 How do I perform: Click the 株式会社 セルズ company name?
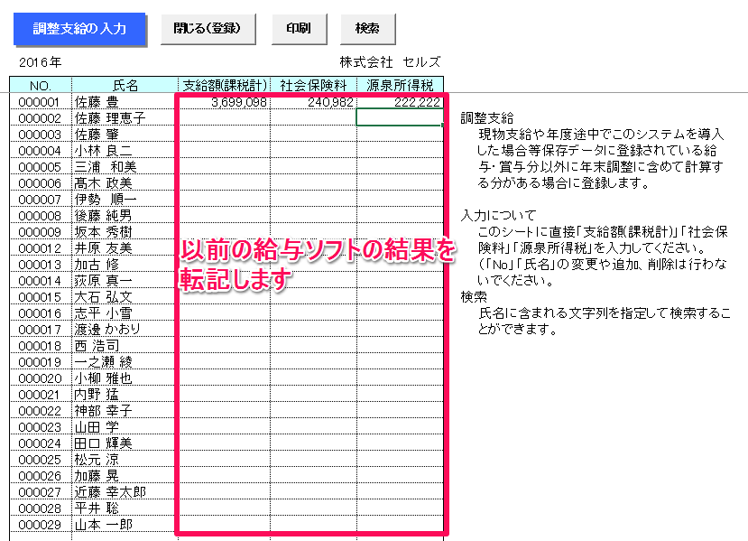[390, 62]
